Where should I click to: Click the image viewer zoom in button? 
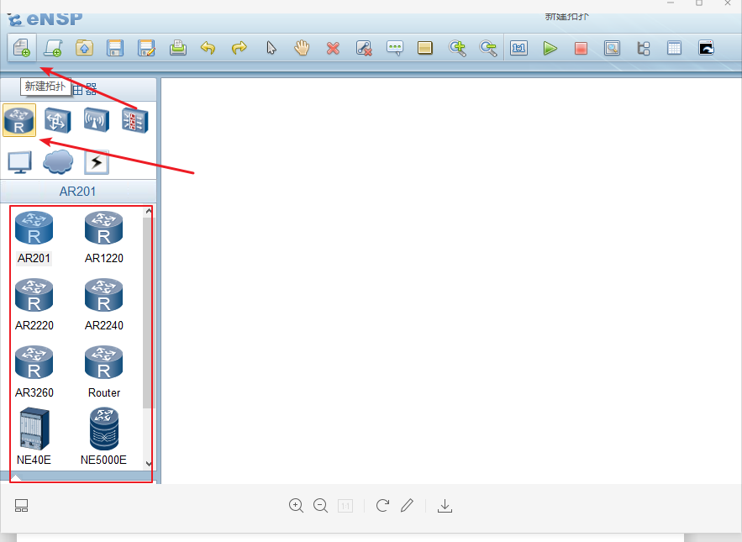[297, 506]
